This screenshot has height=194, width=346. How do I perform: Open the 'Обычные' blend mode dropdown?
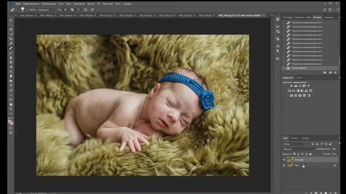(298, 149)
